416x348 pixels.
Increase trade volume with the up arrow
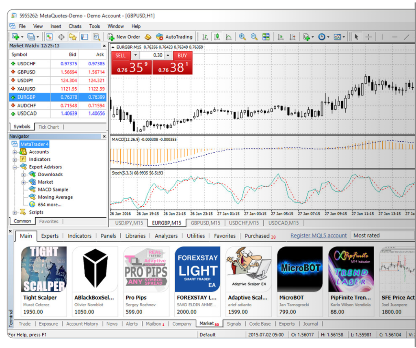[x=168, y=55]
